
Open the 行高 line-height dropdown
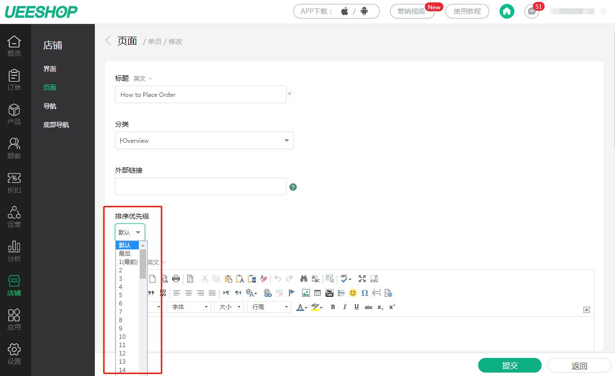point(269,307)
